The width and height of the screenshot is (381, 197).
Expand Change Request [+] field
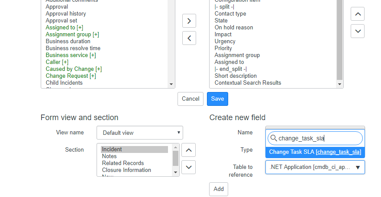click(x=71, y=76)
